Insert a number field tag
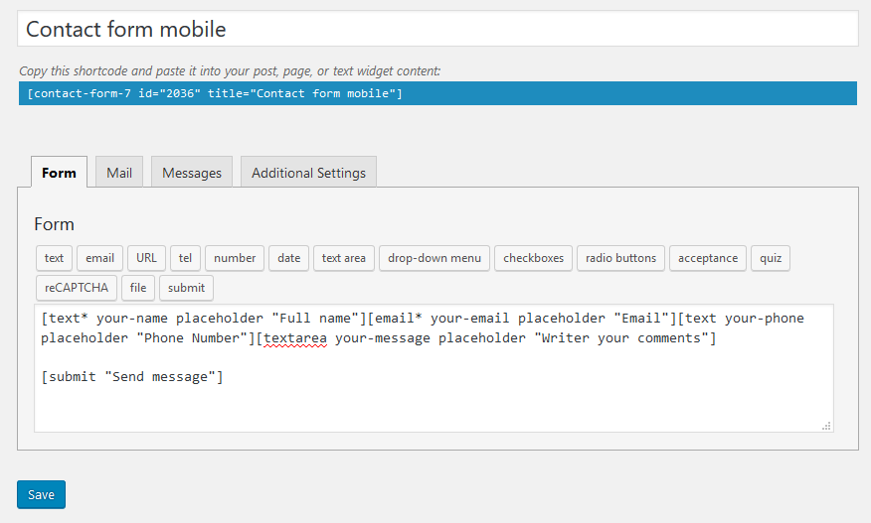This screenshot has width=871, height=523. (x=235, y=258)
